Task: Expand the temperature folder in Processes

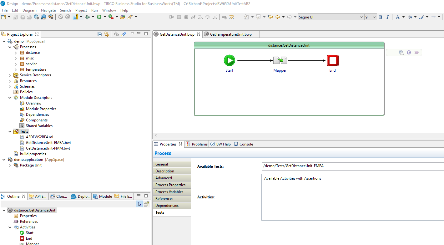Action: (16, 69)
